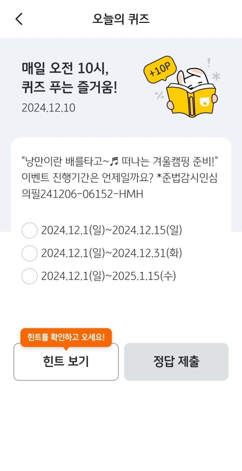Viewport: 242px width, 471px height.
Task: Tap the back arrow in the header
Action: tap(19, 19)
